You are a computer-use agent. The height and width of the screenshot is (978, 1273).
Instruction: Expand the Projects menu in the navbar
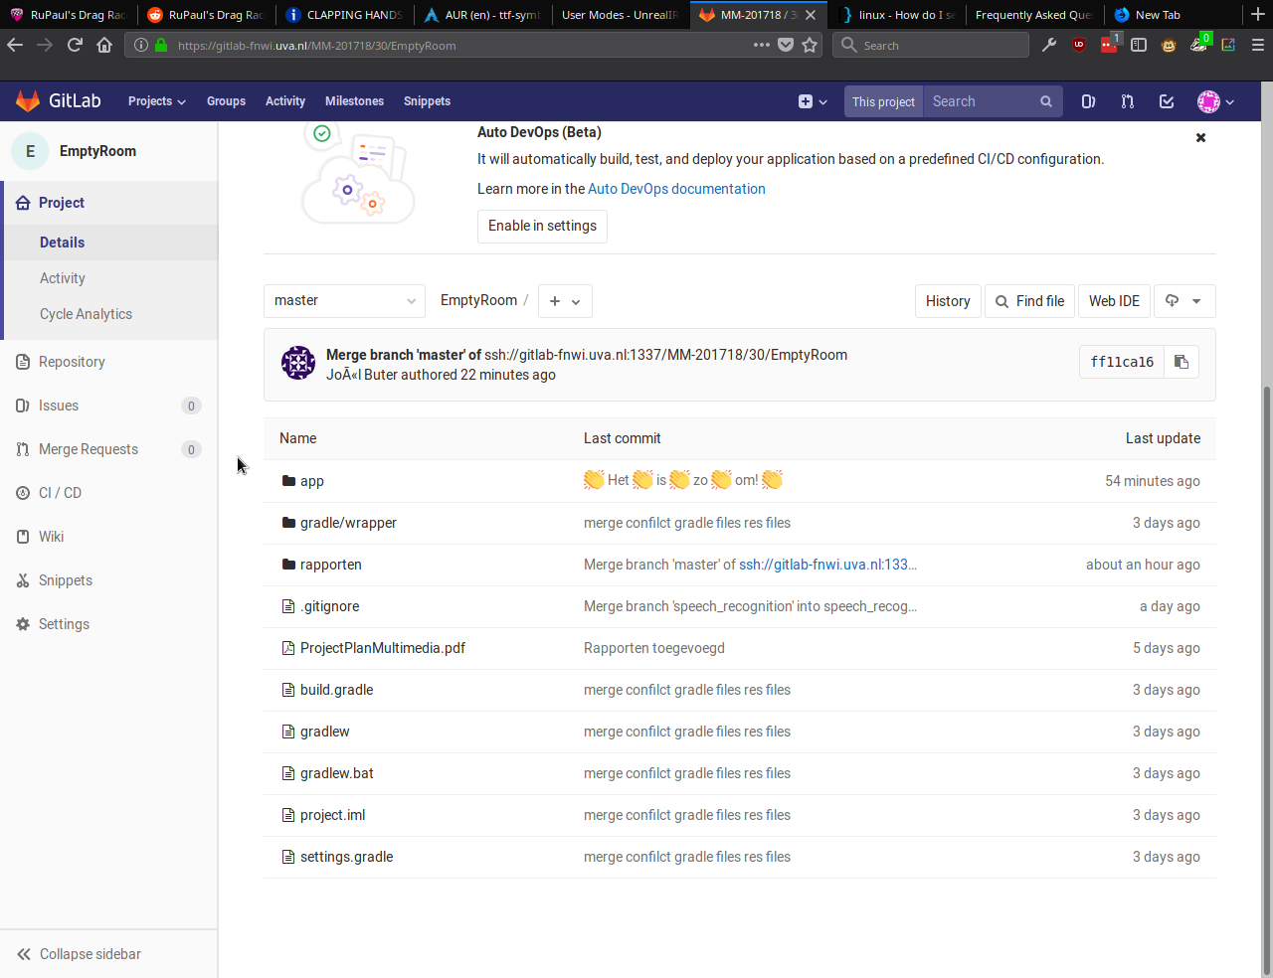(156, 101)
